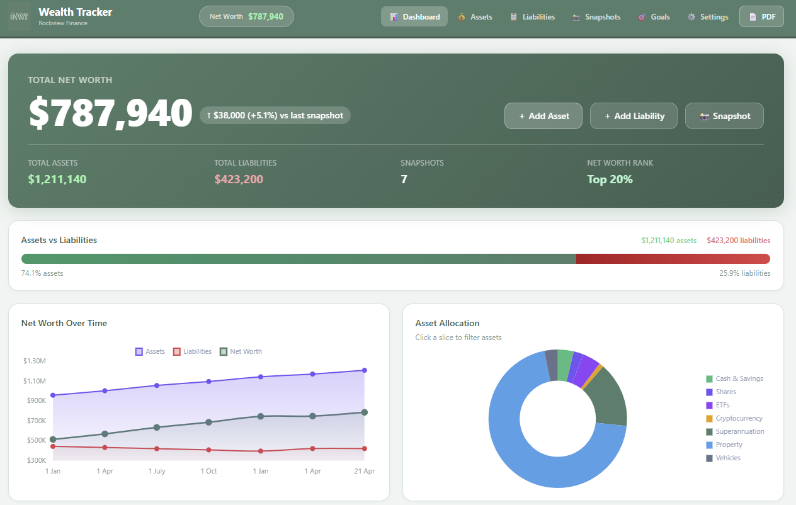Click the Add Liability button

tap(634, 116)
